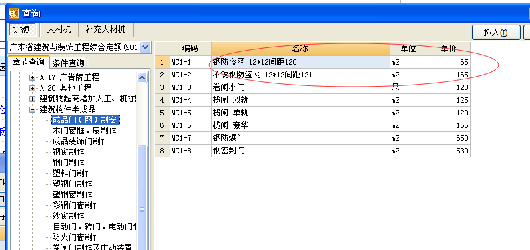Select 槛闸 豪华 name cell

300,125
